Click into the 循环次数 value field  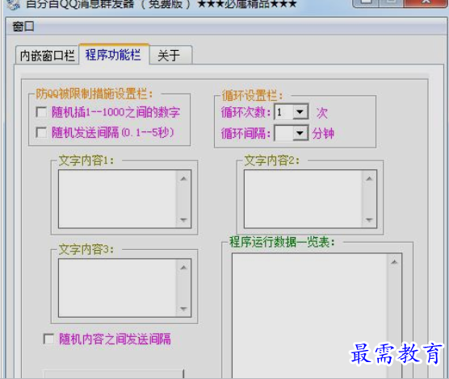pos(283,112)
